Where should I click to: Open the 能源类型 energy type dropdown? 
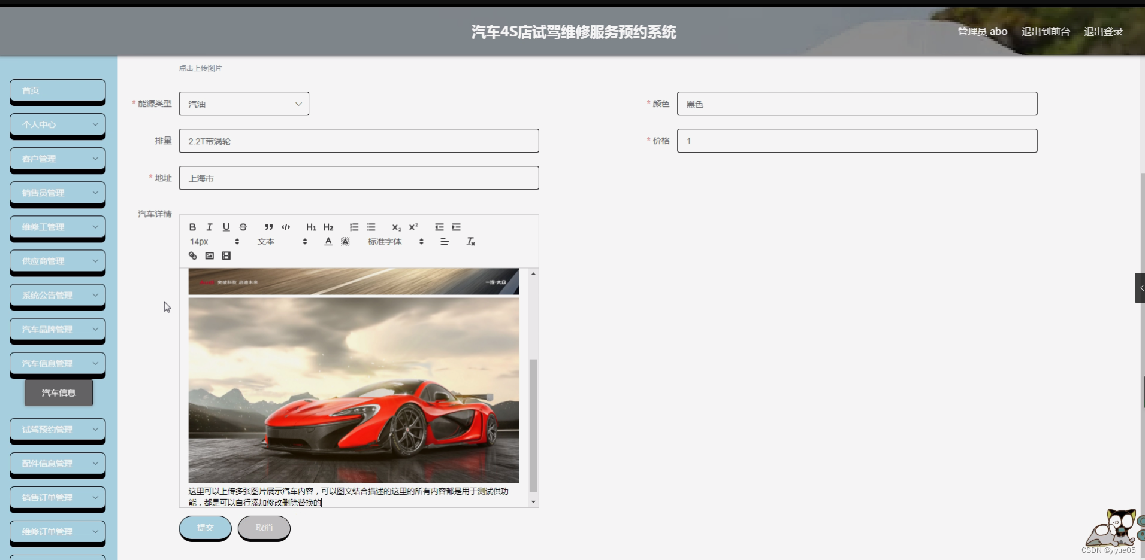(x=243, y=104)
